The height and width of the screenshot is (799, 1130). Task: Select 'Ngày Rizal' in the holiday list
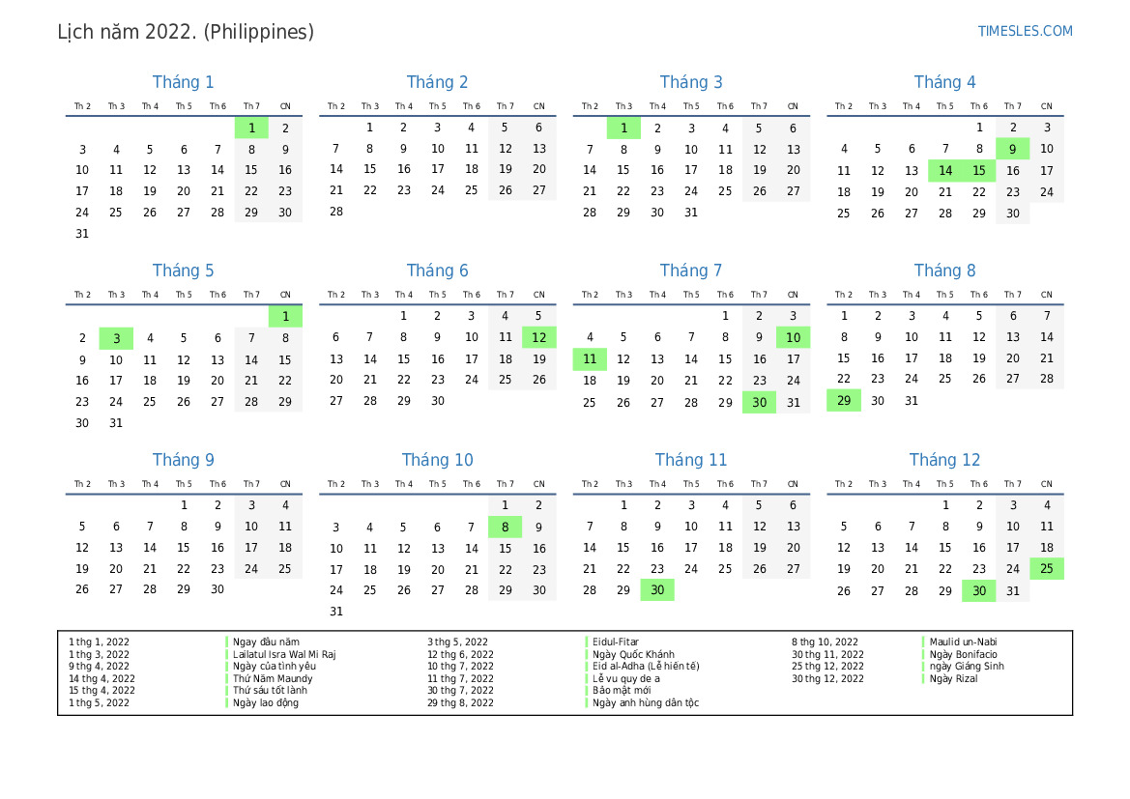tap(953, 678)
